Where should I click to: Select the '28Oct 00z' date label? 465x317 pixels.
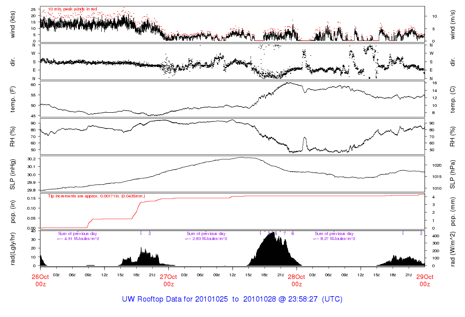[297, 280]
